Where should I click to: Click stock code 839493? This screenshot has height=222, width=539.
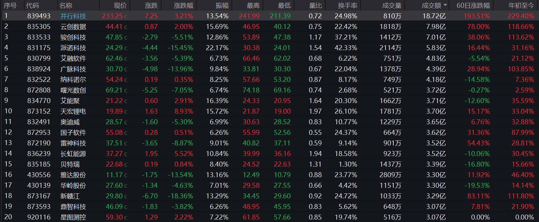(x=39, y=16)
